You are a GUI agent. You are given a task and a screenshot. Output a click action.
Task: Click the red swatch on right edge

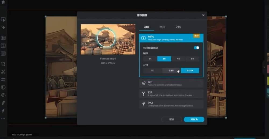click(x=268, y=69)
